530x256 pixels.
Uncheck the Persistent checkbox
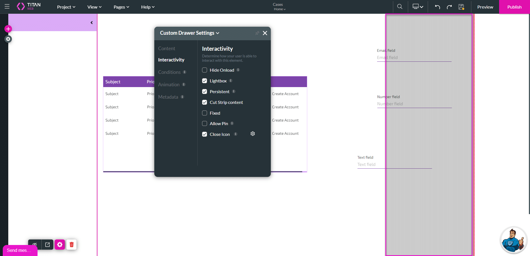(205, 91)
